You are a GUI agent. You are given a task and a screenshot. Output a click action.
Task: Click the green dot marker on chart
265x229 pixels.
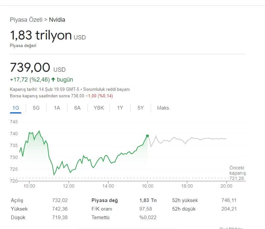coord(147,136)
